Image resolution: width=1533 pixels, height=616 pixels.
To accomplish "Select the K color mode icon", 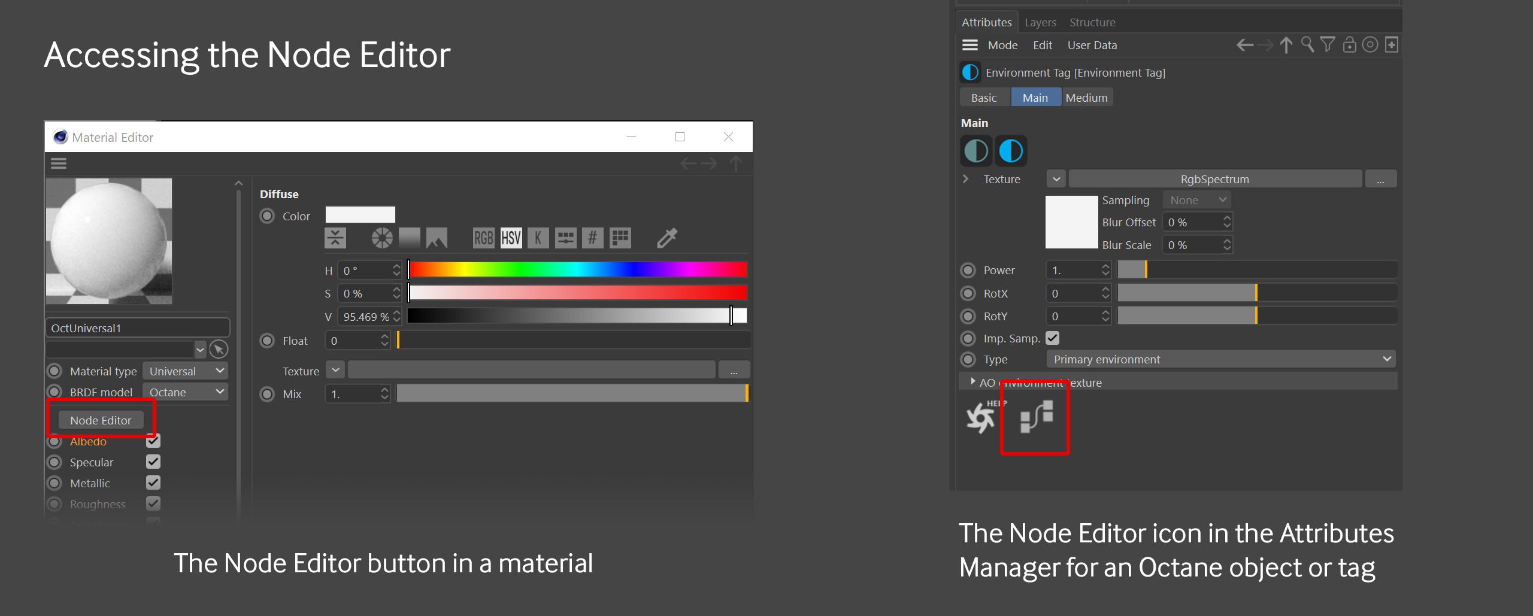I will (538, 237).
